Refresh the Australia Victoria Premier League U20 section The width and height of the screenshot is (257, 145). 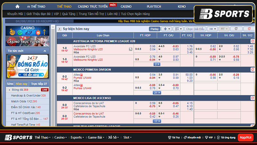coord(253,41)
